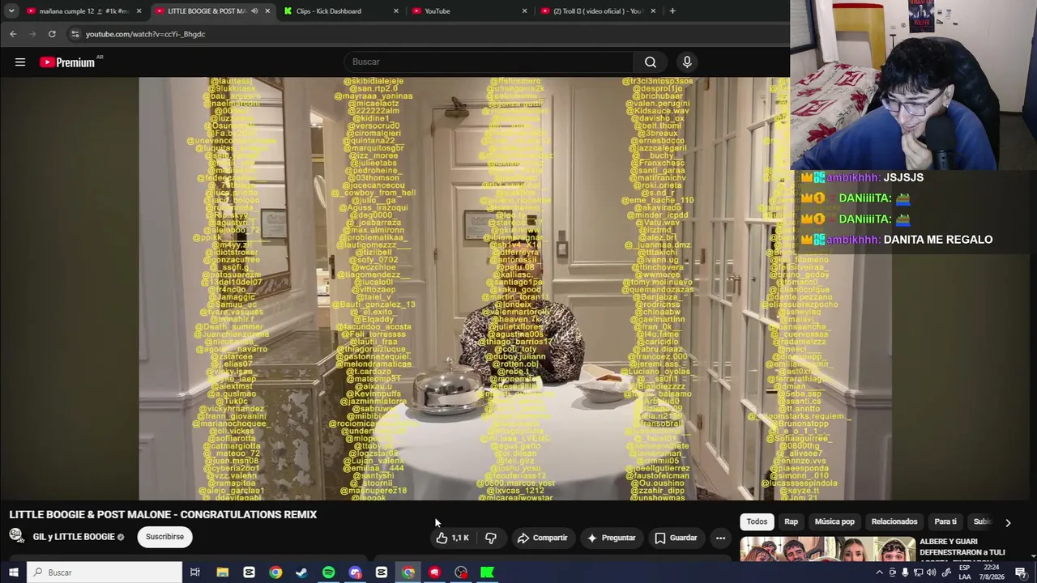Open a new browser tab with plus
Screen dimensions: 1037x583
coord(672,11)
